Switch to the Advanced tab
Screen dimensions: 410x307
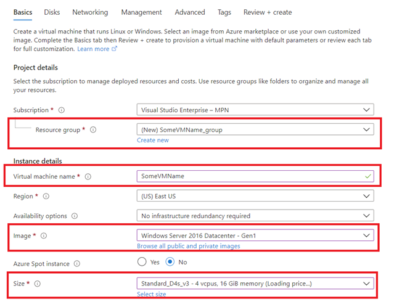[190, 12]
